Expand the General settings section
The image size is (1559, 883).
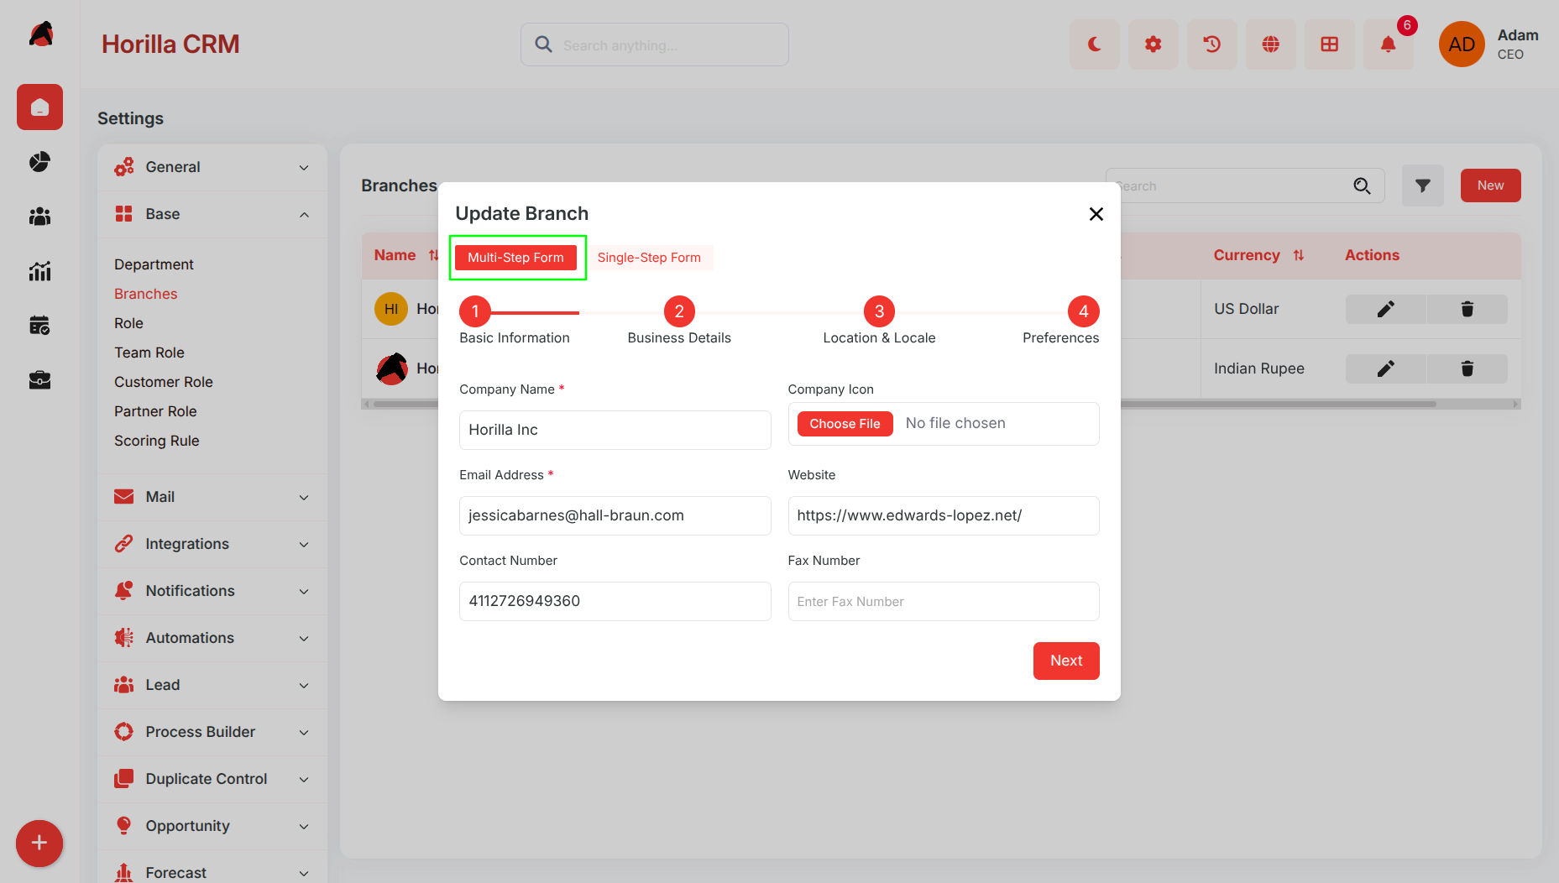212,167
